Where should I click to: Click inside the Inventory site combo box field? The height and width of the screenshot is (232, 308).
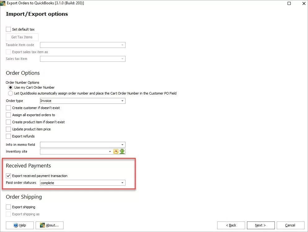tap(74, 151)
